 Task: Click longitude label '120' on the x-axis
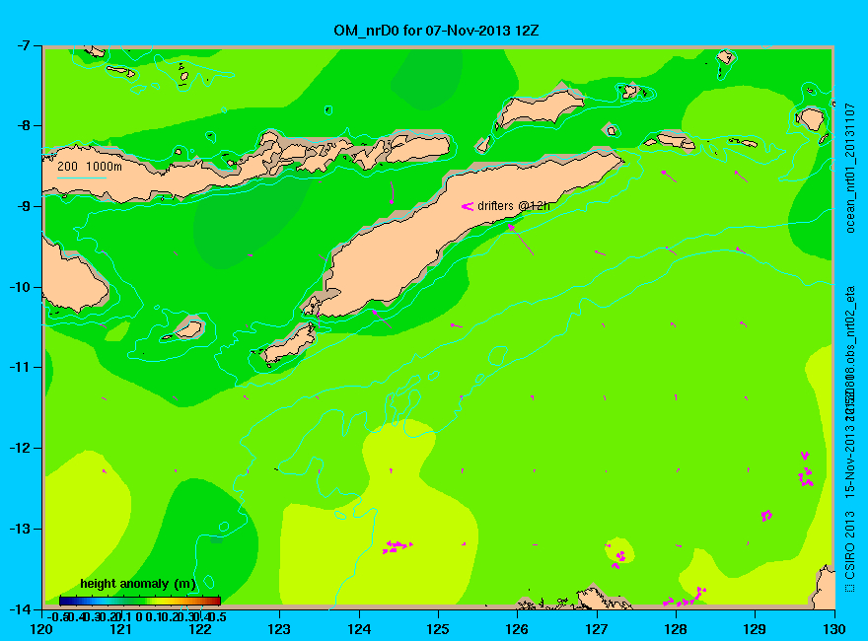click(41, 629)
